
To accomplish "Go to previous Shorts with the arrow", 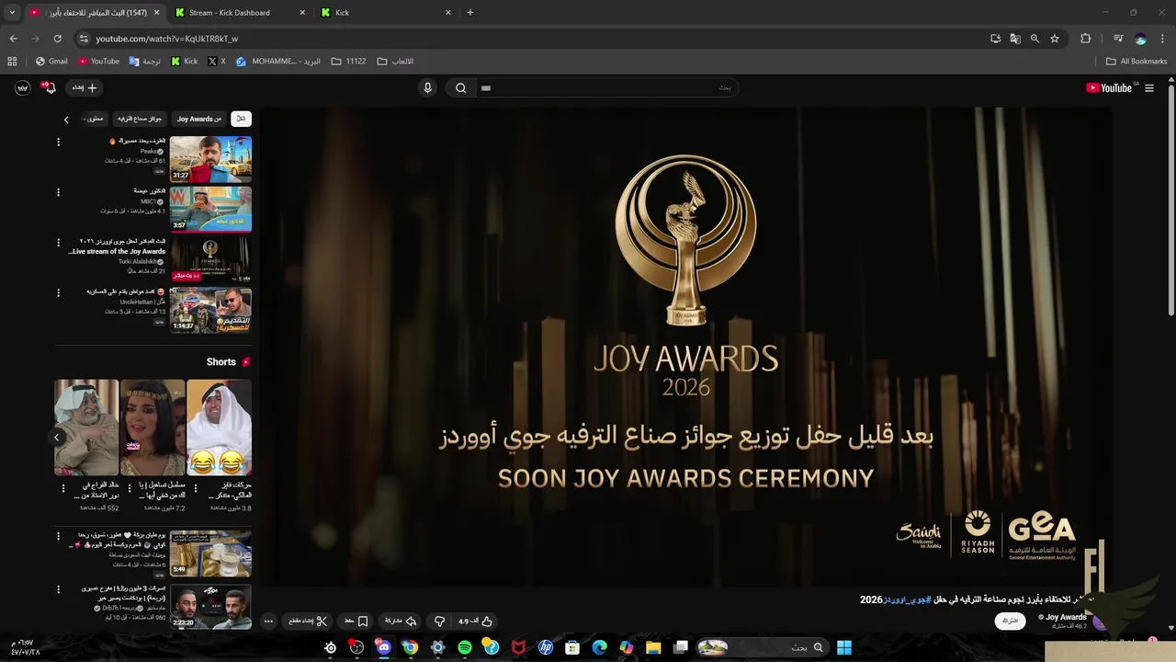I will [56, 438].
